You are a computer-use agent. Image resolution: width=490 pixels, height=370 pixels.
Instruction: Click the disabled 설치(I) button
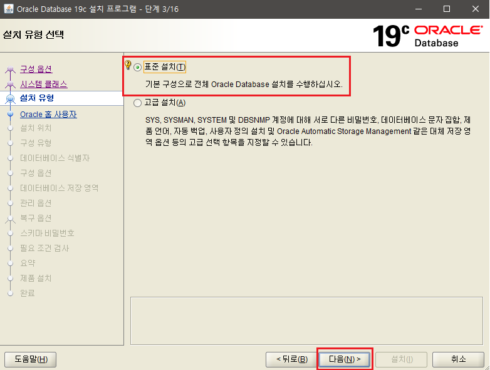[401, 359]
